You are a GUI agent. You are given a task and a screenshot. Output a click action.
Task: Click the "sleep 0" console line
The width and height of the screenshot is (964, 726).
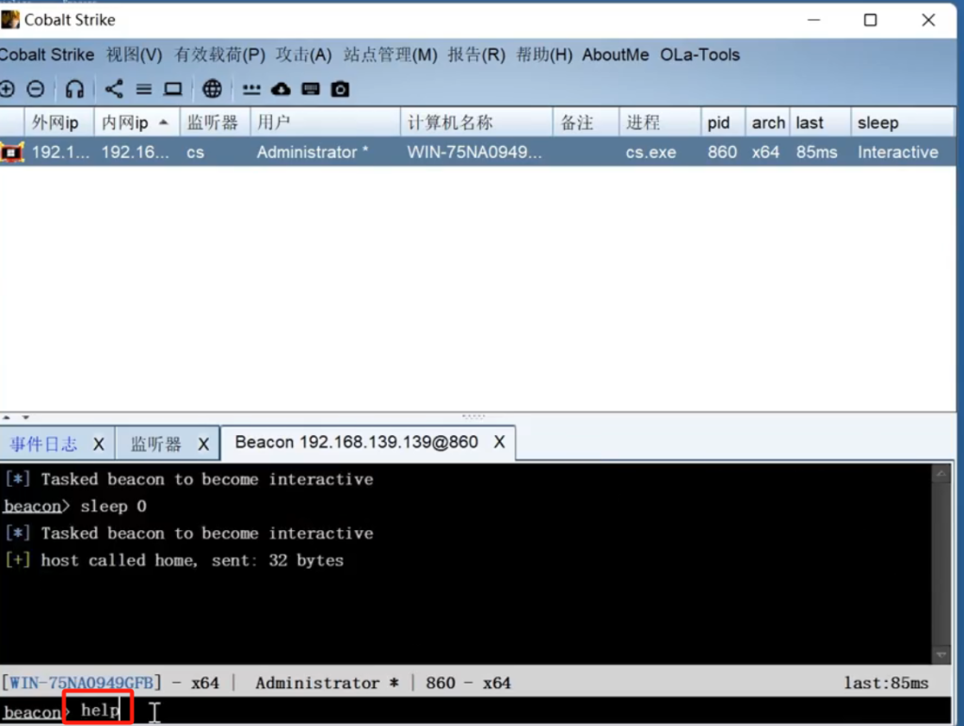click(113, 506)
